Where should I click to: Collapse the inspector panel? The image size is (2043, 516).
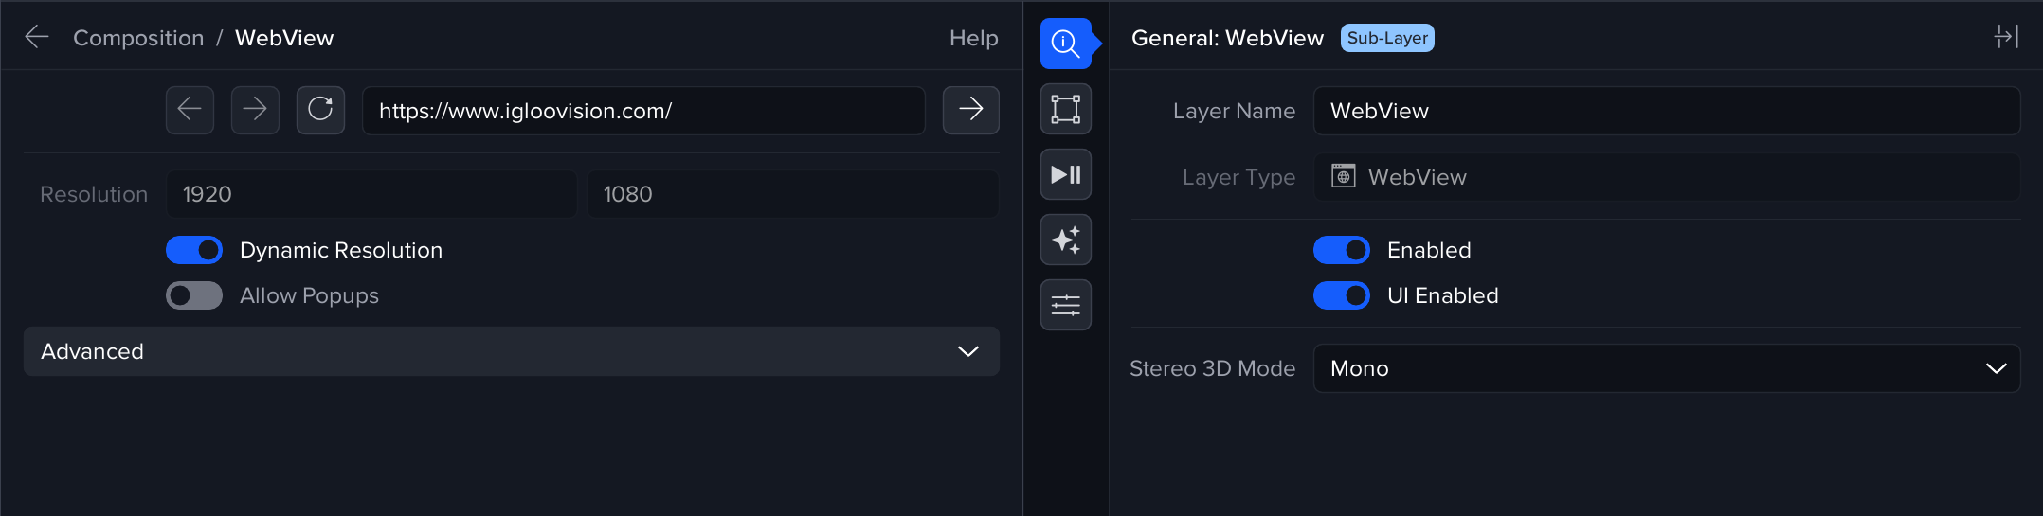(2005, 37)
